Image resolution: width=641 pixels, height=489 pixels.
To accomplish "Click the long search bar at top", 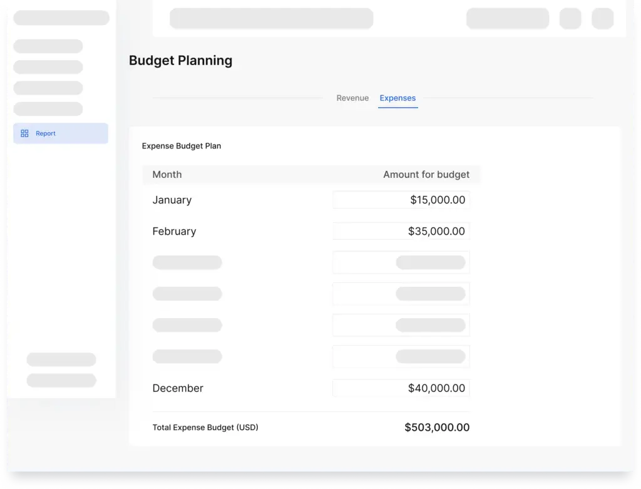I will click(x=271, y=18).
